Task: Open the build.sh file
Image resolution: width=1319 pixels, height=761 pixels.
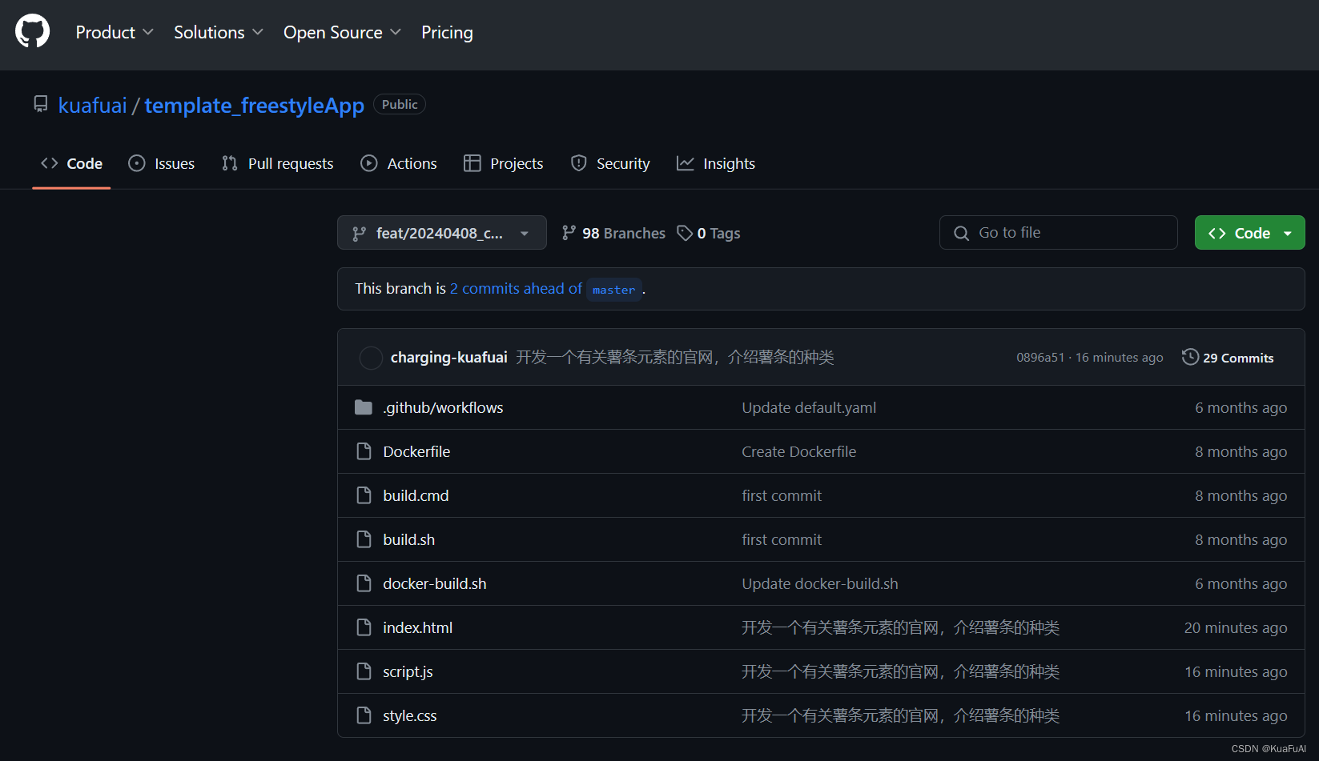Action: 408,539
